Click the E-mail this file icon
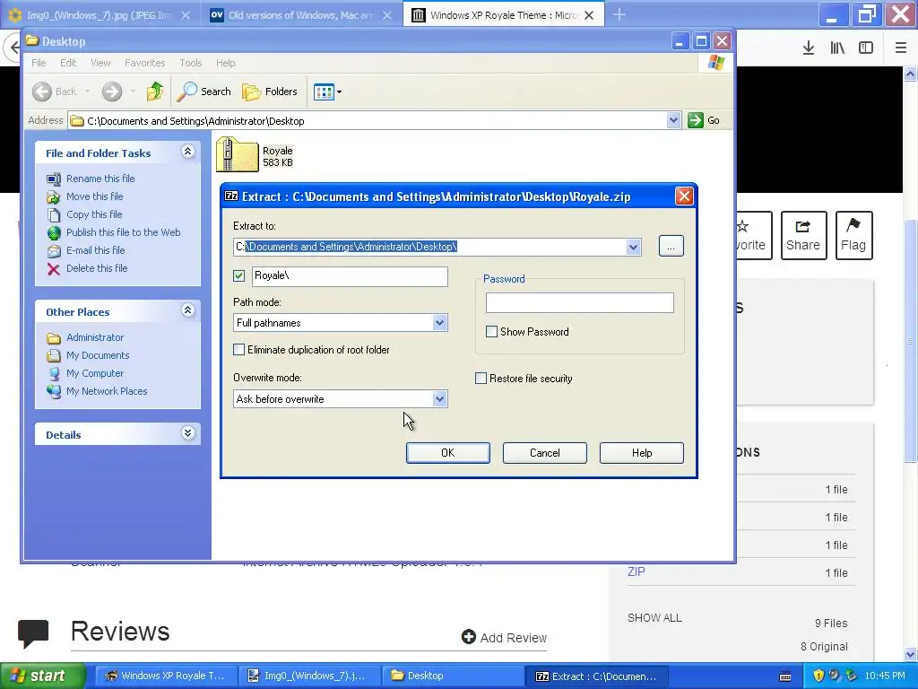Viewport: 918px width, 689px height. pyautogui.click(x=54, y=251)
